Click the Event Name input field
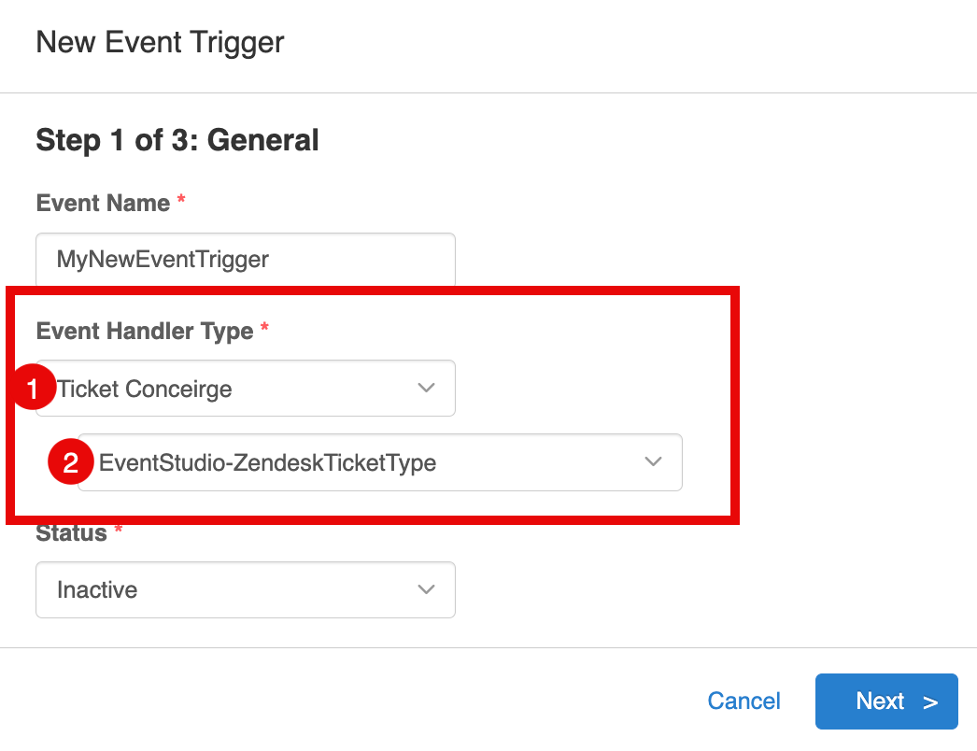 [246, 260]
